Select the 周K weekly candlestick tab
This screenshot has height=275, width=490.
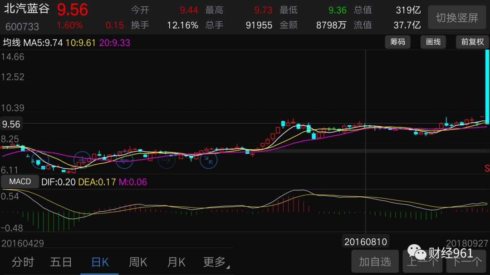coord(138,262)
